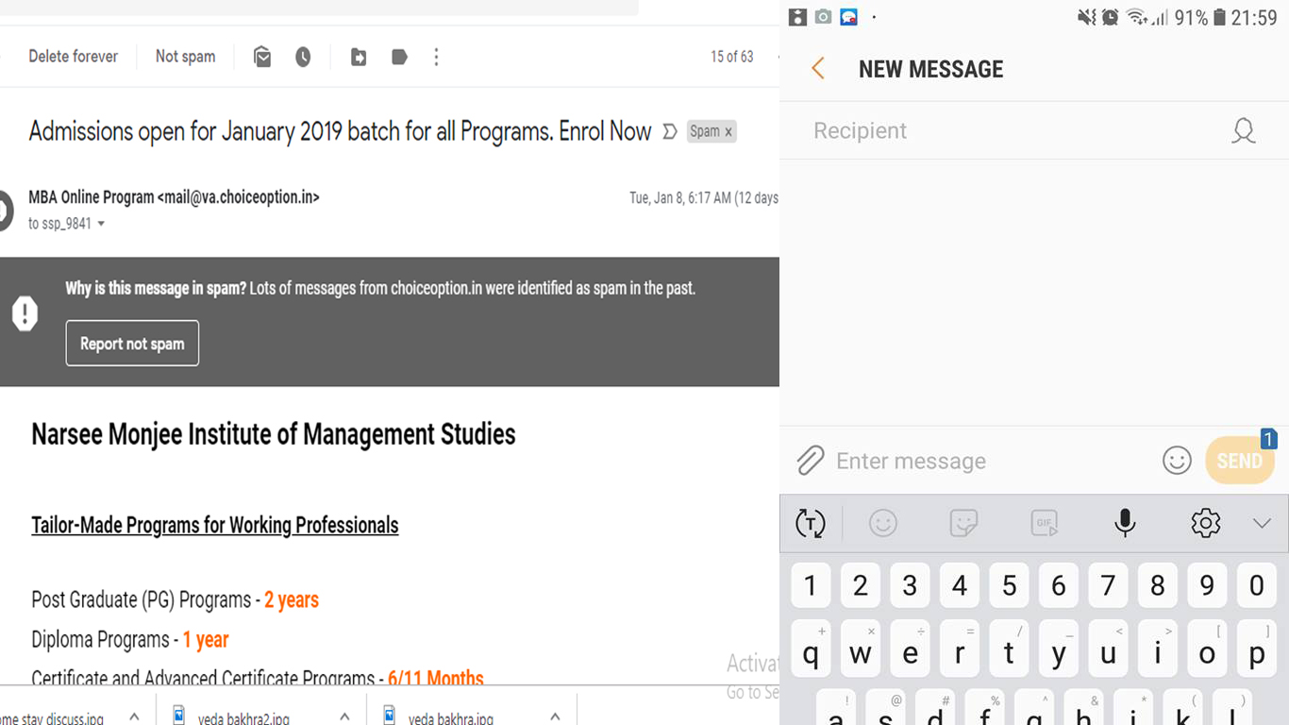The height and width of the screenshot is (725, 1289).
Task: Tap the q key on keyboard
Action: 811,649
